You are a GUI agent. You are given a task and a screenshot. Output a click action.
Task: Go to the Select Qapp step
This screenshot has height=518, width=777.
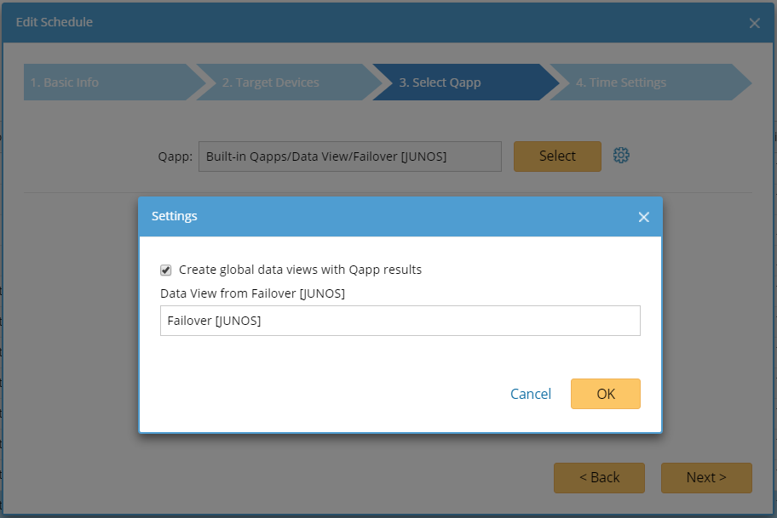click(x=440, y=82)
